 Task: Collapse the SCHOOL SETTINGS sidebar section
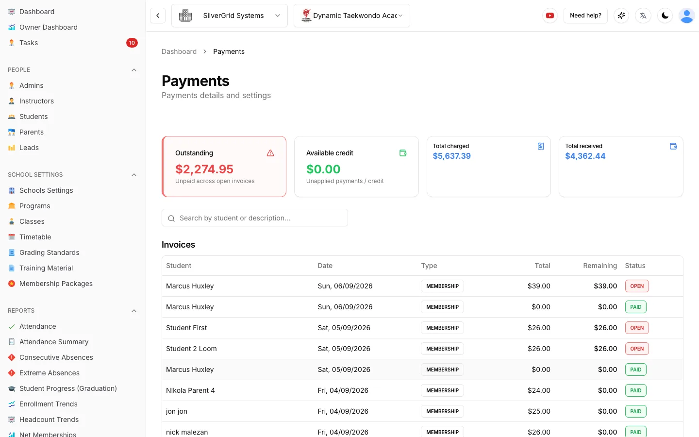(134, 175)
